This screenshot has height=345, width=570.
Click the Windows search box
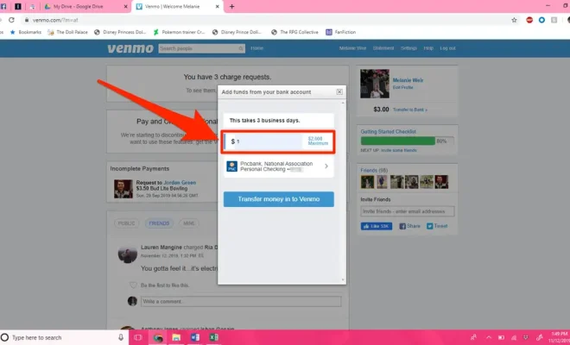click(65, 337)
